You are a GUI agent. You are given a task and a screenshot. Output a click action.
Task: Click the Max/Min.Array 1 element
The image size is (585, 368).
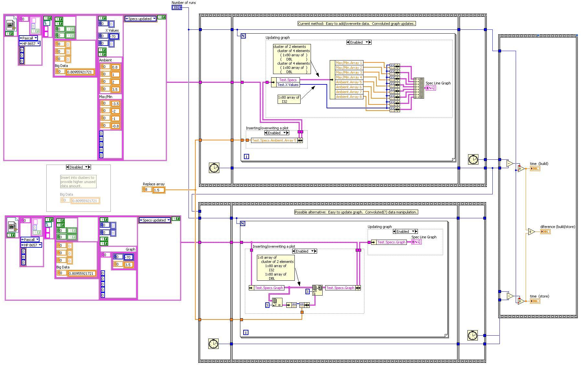click(x=349, y=63)
